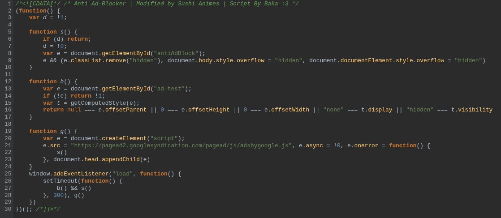Click getElementById on line 13

126,89
